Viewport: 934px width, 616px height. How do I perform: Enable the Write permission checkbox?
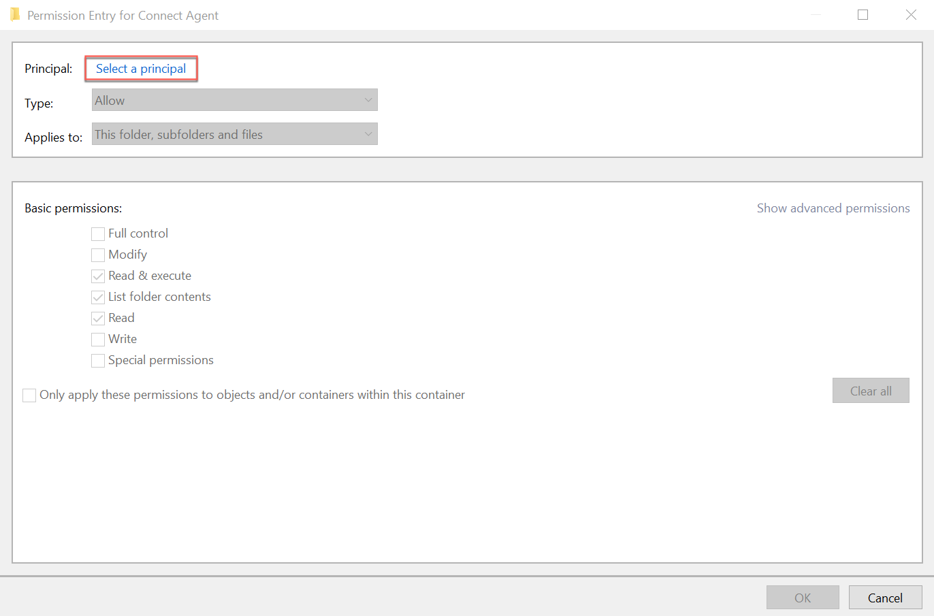[98, 340]
